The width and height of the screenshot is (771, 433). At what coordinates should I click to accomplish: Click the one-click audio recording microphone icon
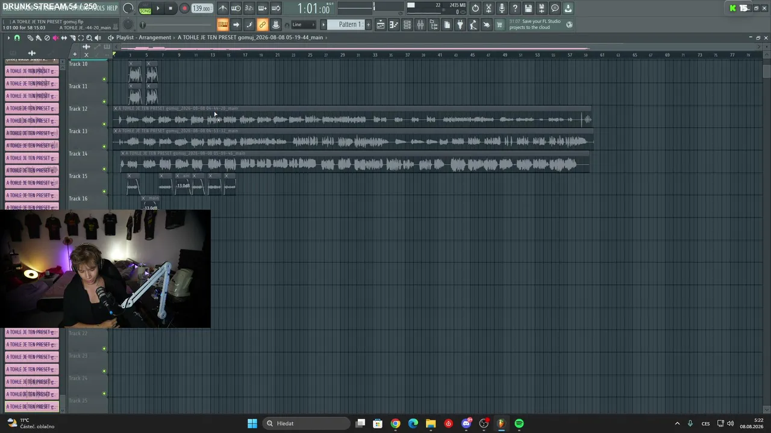pos(502,8)
